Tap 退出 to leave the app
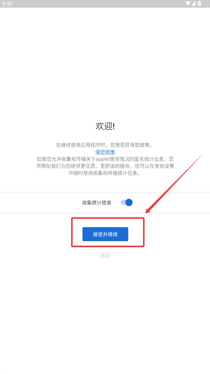Screen dimensions: 210x374 105,256
